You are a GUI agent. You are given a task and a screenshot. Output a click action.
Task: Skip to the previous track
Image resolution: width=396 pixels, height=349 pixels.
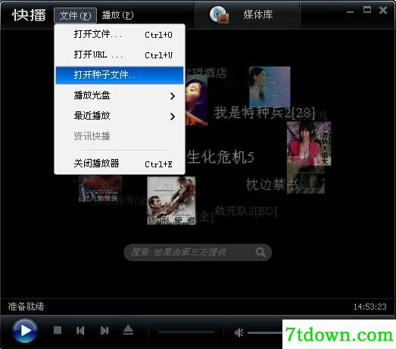80,330
